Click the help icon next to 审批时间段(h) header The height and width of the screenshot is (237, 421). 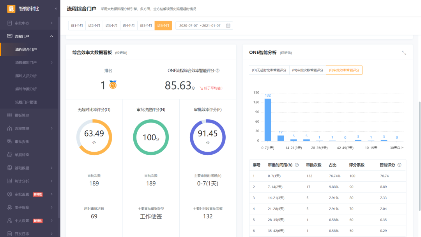point(297,165)
